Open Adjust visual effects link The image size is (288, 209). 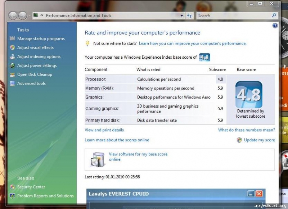click(35, 47)
